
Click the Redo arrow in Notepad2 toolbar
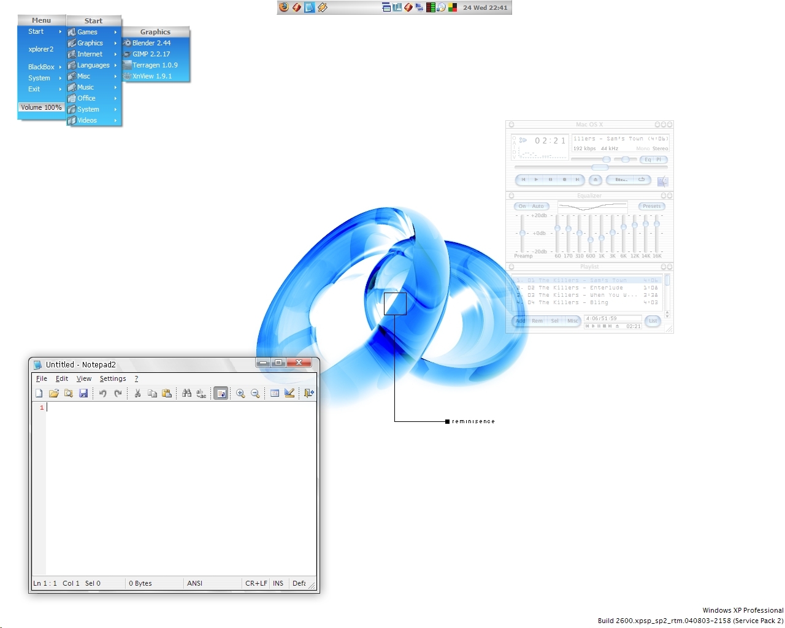click(x=118, y=393)
